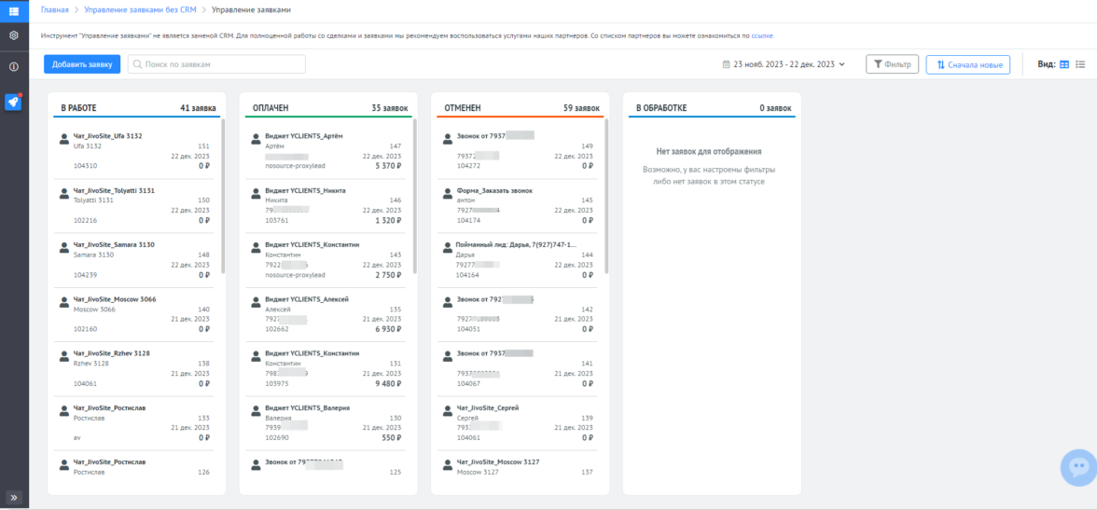Follow the partners list 'ссылке' link
This screenshot has height=510, width=1097.
click(761, 35)
